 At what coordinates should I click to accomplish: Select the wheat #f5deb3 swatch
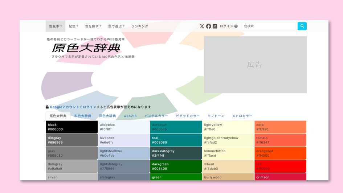[x=228, y=166]
